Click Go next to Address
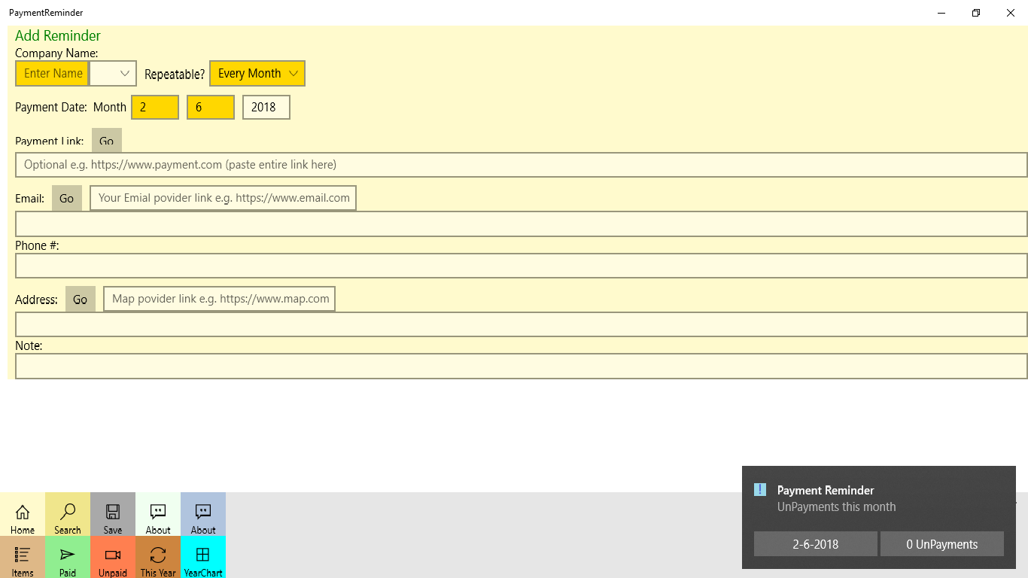 tap(81, 299)
